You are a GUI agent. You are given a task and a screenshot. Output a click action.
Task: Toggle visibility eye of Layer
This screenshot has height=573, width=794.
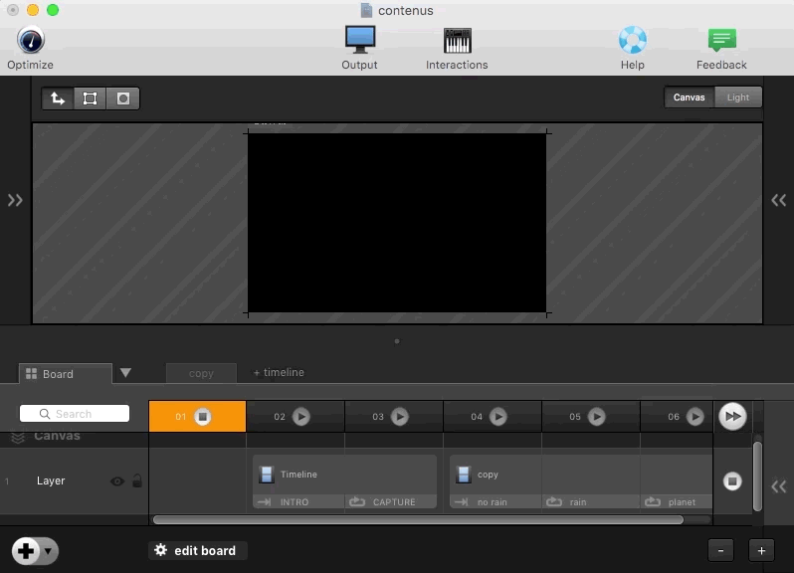(117, 481)
